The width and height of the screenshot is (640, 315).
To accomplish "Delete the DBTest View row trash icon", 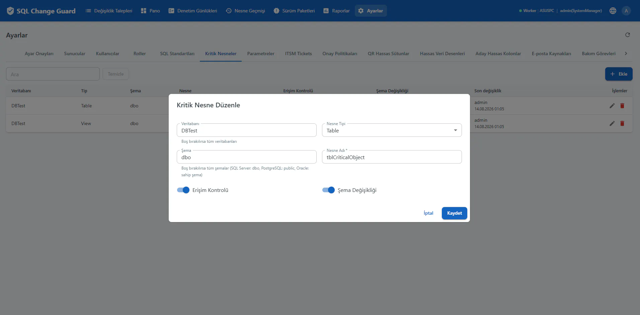I will (x=622, y=123).
